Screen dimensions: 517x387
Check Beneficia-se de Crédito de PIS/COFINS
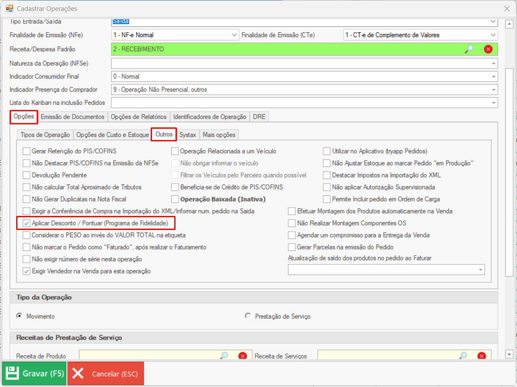(x=175, y=187)
